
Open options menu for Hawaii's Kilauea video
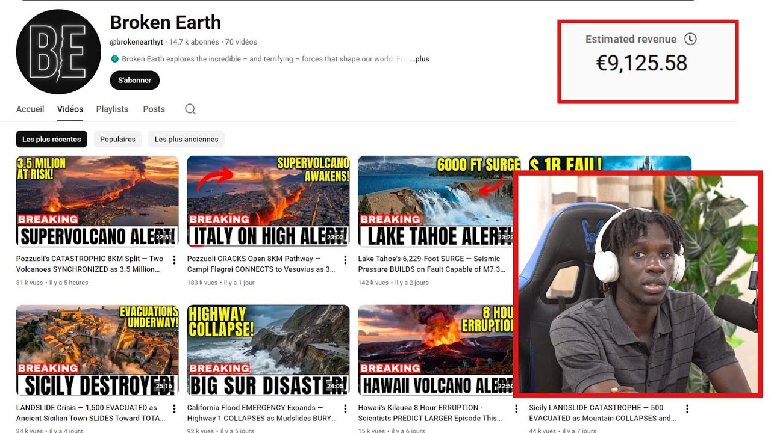click(x=516, y=409)
